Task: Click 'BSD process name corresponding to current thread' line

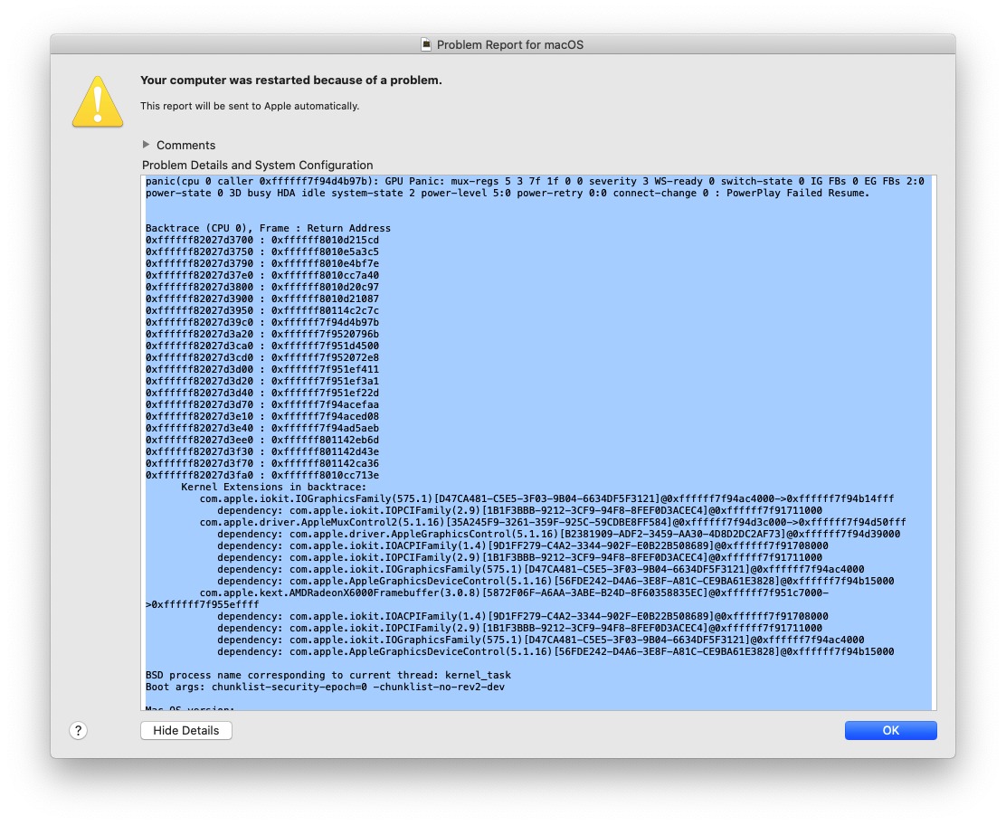Action: 328,676
